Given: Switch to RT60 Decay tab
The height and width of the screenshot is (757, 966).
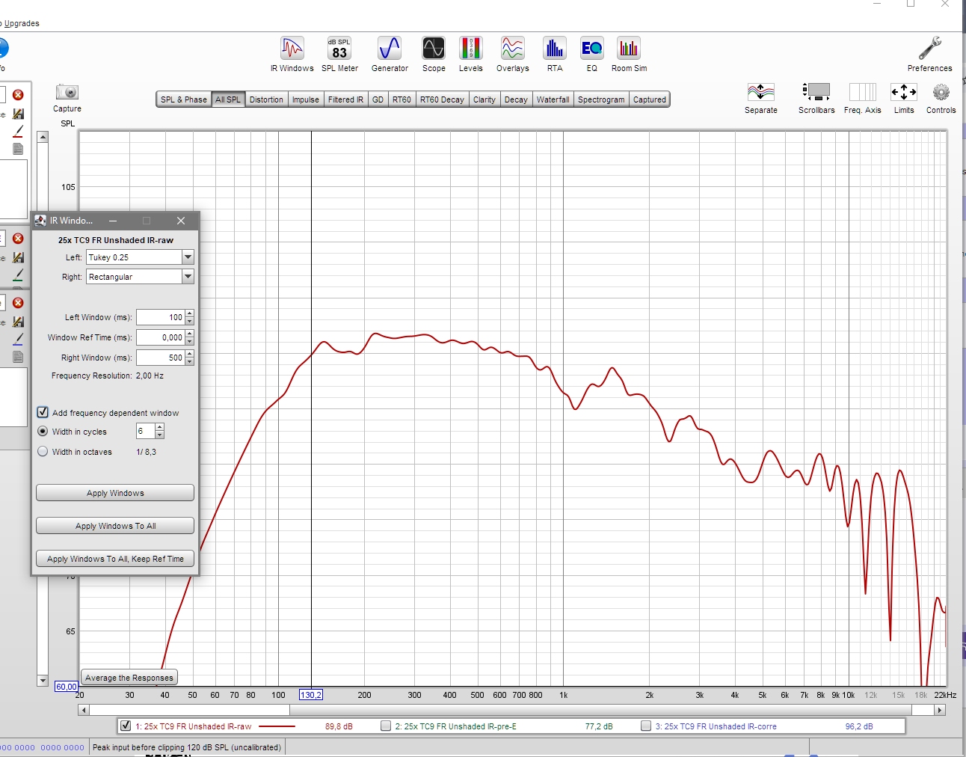Looking at the screenshot, I should (x=442, y=99).
